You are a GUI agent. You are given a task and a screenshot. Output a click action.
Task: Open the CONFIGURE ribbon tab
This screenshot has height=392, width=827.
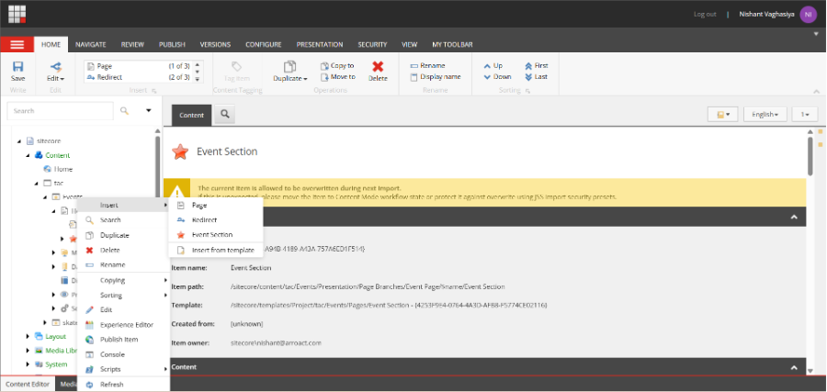click(x=263, y=45)
